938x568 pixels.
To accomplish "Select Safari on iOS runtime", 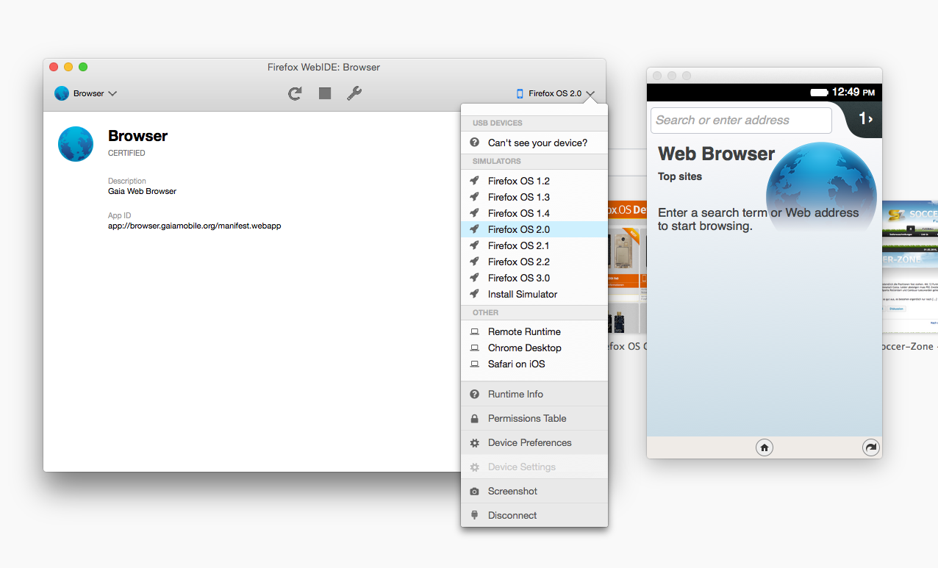I will (534, 364).
